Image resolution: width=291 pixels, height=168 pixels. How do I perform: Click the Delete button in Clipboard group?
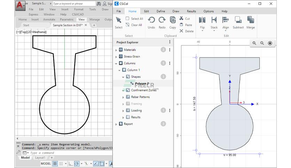point(187,31)
